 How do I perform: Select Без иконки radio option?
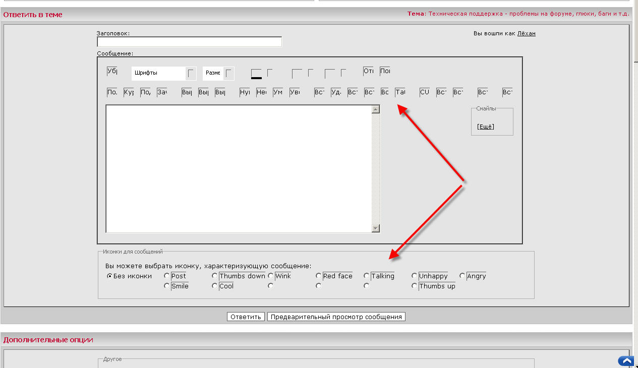(110, 276)
